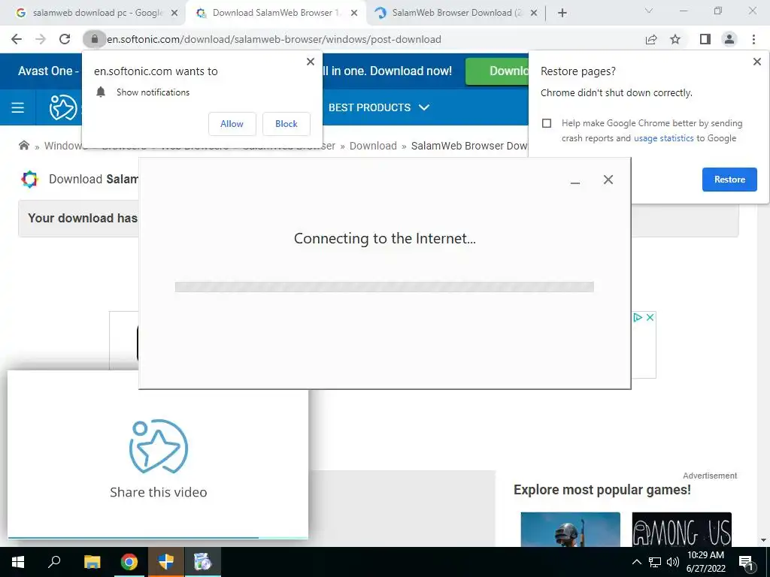Open Chrome side panel icon
This screenshot has width=770, height=577.
[705, 39]
